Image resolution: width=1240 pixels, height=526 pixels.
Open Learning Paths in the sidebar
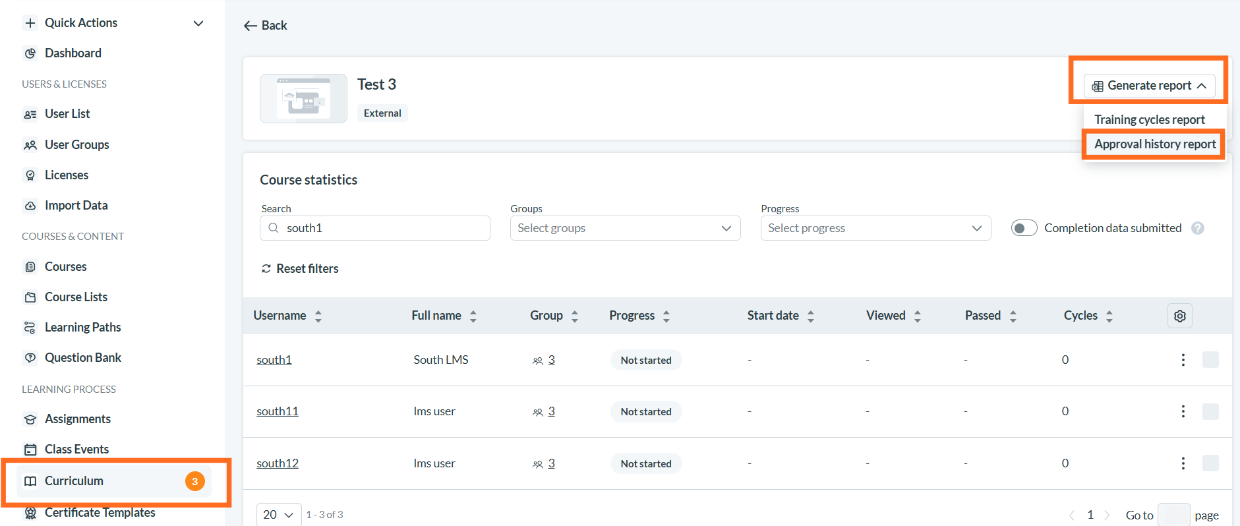tap(82, 328)
